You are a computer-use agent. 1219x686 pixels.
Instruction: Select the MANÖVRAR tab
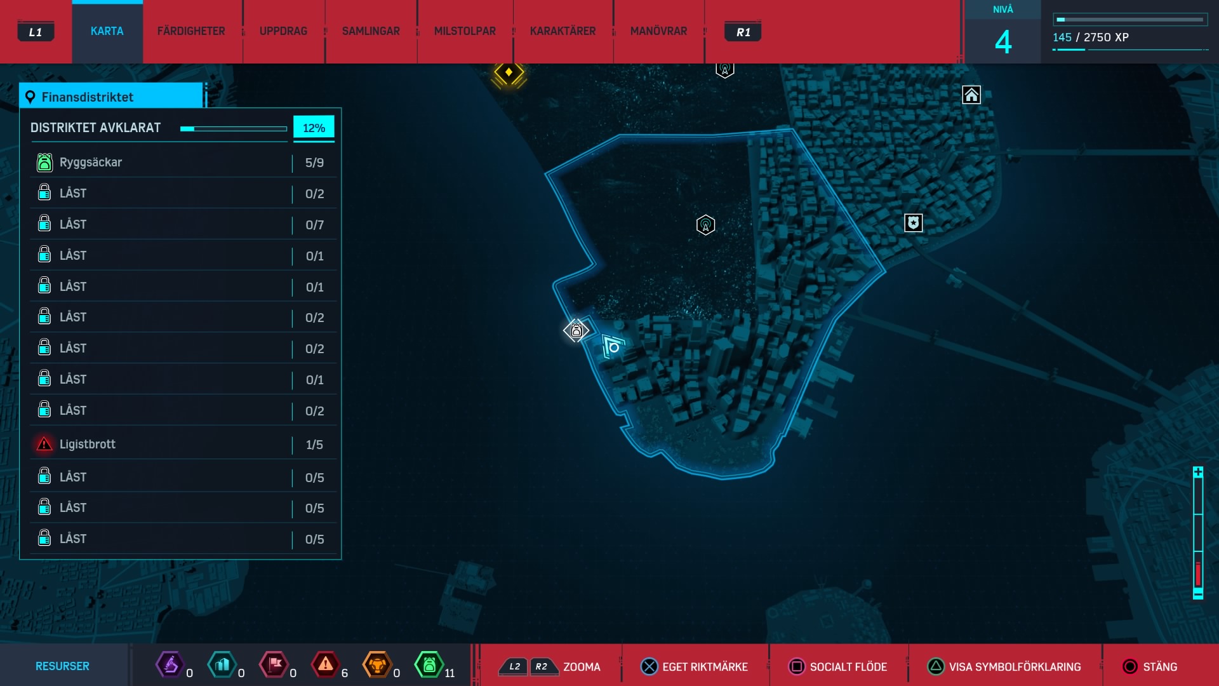tap(658, 31)
